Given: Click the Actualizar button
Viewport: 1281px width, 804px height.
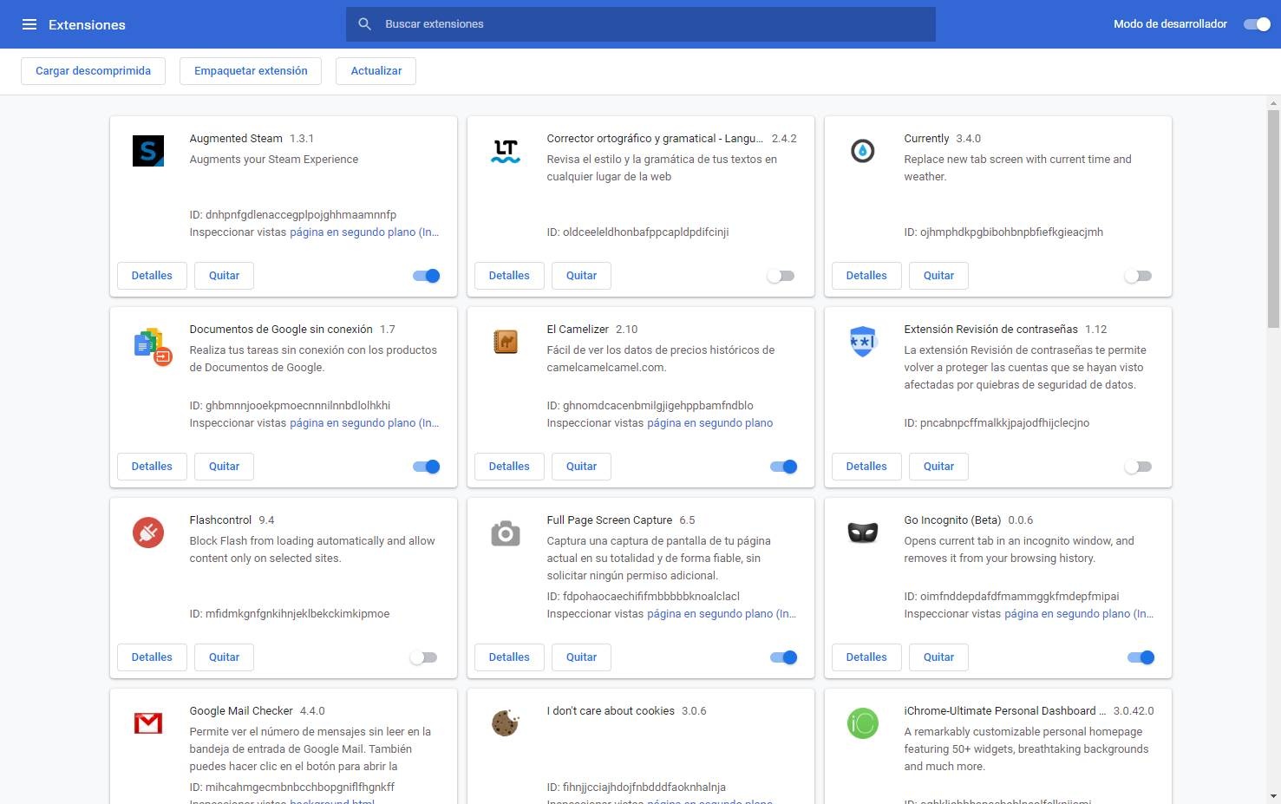Looking at the screenshot, I should 376,71.
